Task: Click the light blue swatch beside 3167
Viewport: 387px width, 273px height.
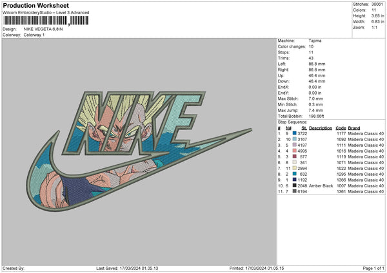Action: click(295, 139)
